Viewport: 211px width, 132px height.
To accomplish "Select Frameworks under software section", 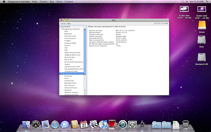I will 69,80.
